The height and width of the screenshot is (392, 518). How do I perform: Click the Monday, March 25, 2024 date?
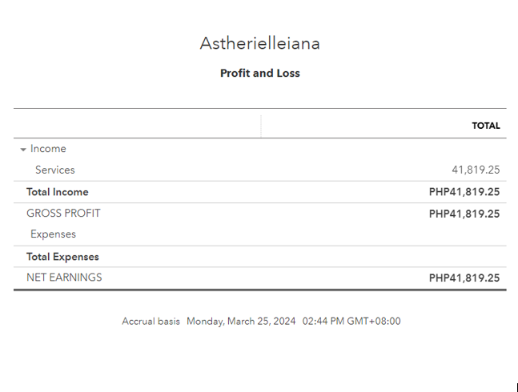coord(241,322)
